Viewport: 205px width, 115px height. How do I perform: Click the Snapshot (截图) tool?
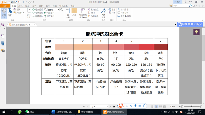[17, 10]
